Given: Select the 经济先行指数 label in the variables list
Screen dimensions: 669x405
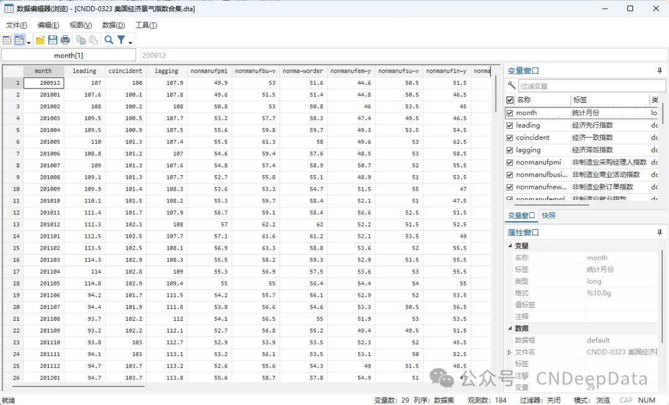Looking at the screenshot, I should pyautogui.click(x=592, y=125).
